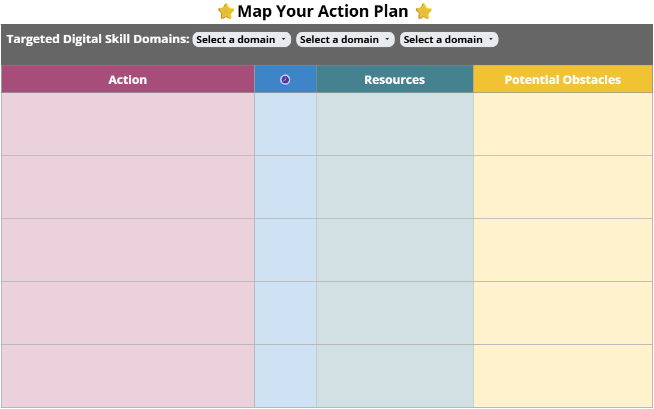654x409 pixels.
Task: Click the Potential Obstacles header
Action: tap(562, 79)
